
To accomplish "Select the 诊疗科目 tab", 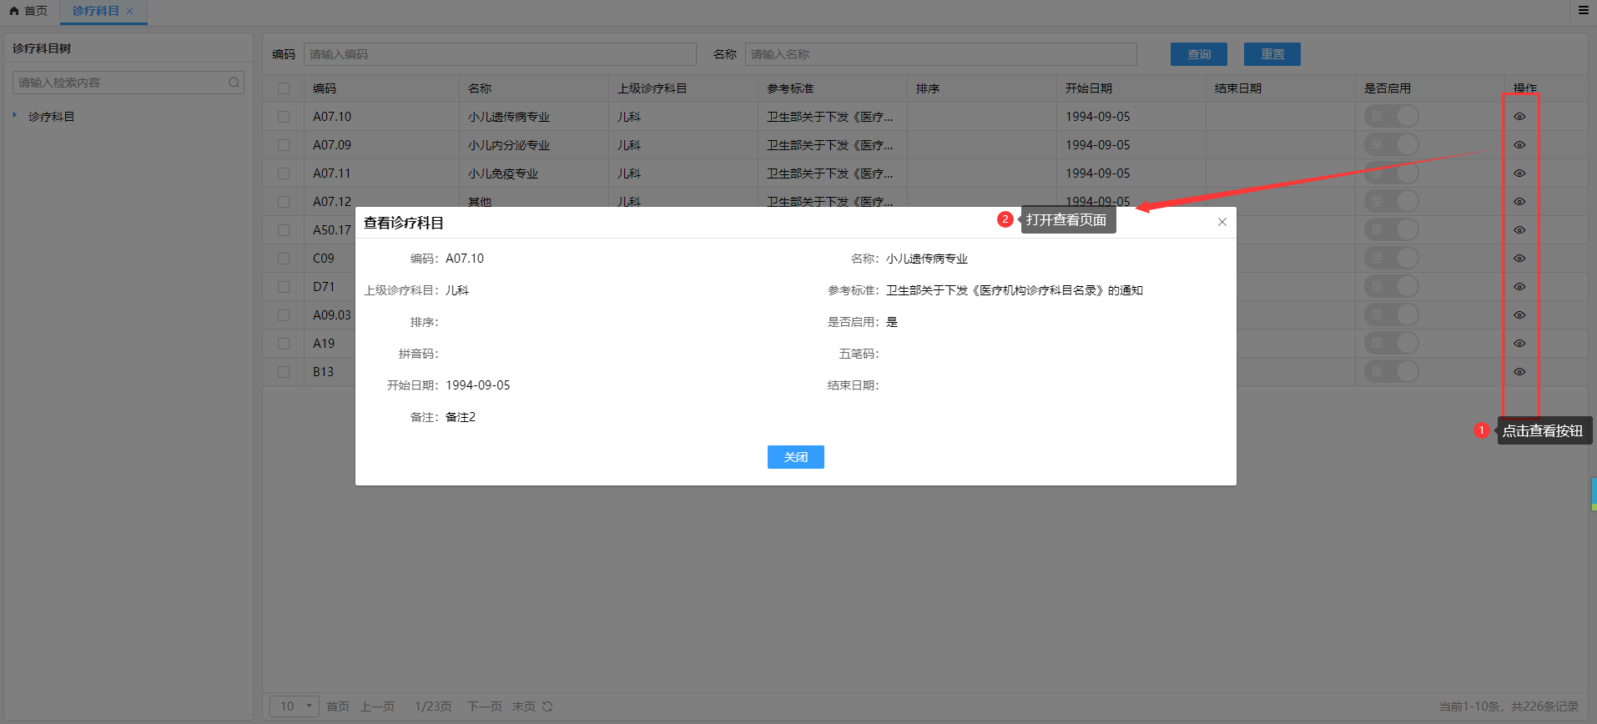I will pos(95,11).
